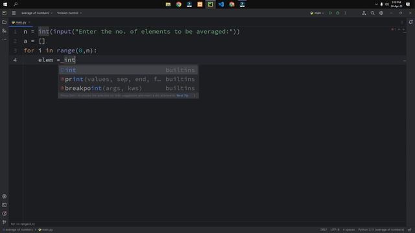Open File Explorer from the taskbar
This screenshot has height=233, width=415.
(168, 5)
